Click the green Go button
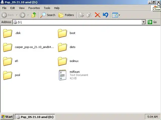The height and width of the screenshot is (120, 161). pyautogui.click(x=152, y=22)
